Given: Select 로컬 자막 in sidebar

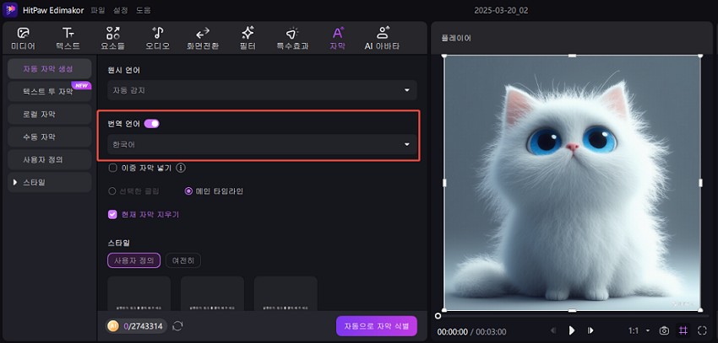Looking at the screenshot, I should pos(50,114).
